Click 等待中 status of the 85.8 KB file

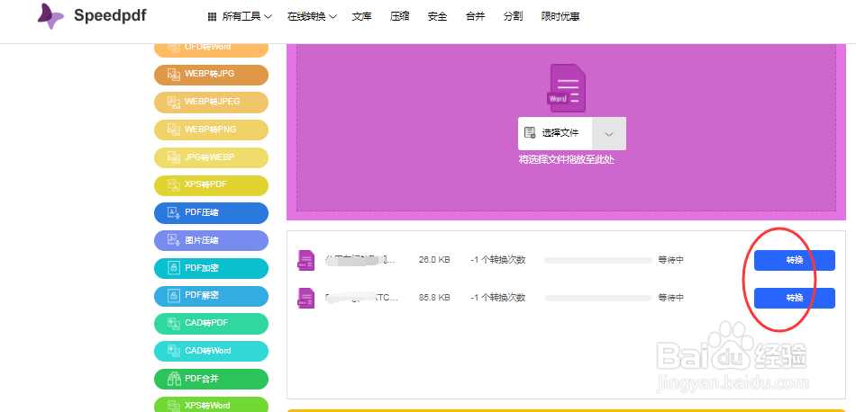671,298
